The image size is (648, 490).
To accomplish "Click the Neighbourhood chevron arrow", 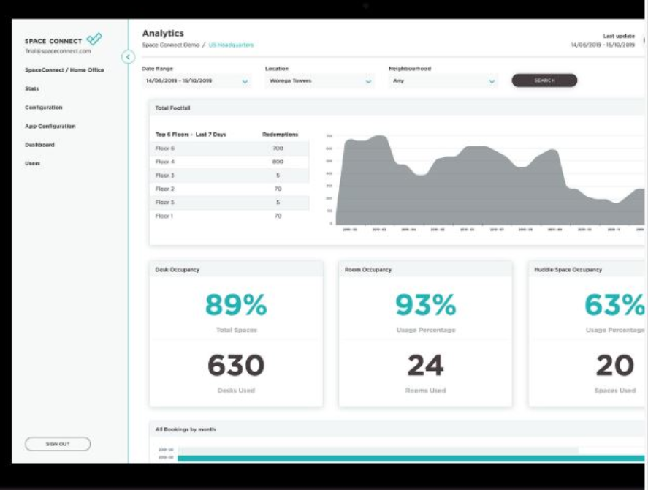I will (x=492, y=81).
